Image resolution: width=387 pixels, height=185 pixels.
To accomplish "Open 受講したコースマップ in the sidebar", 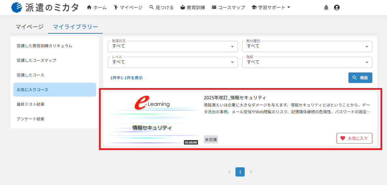I will coord(55,60).
